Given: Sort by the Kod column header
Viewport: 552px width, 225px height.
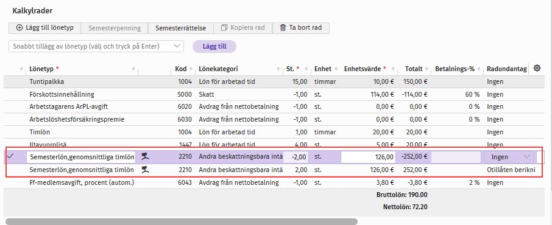Looking at the screenshot, I should (x=180, y=69).
